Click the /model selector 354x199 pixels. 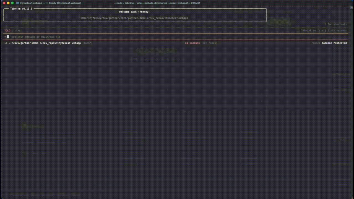click(x=316, y=43)
